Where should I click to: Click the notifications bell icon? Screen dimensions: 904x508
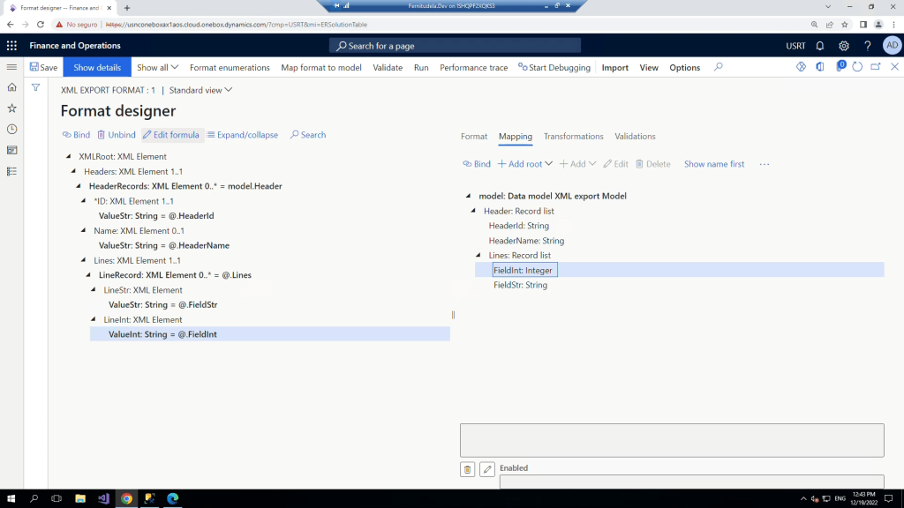(820, 46)
